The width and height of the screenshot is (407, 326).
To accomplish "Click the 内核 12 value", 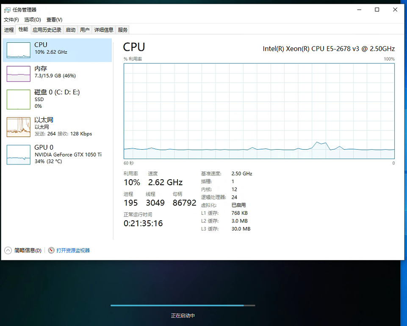I will point(234,189).
